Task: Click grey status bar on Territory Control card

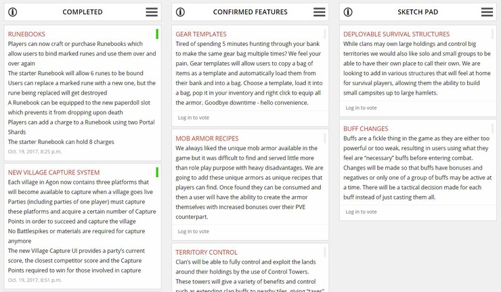Action: [x=324, y=252]
